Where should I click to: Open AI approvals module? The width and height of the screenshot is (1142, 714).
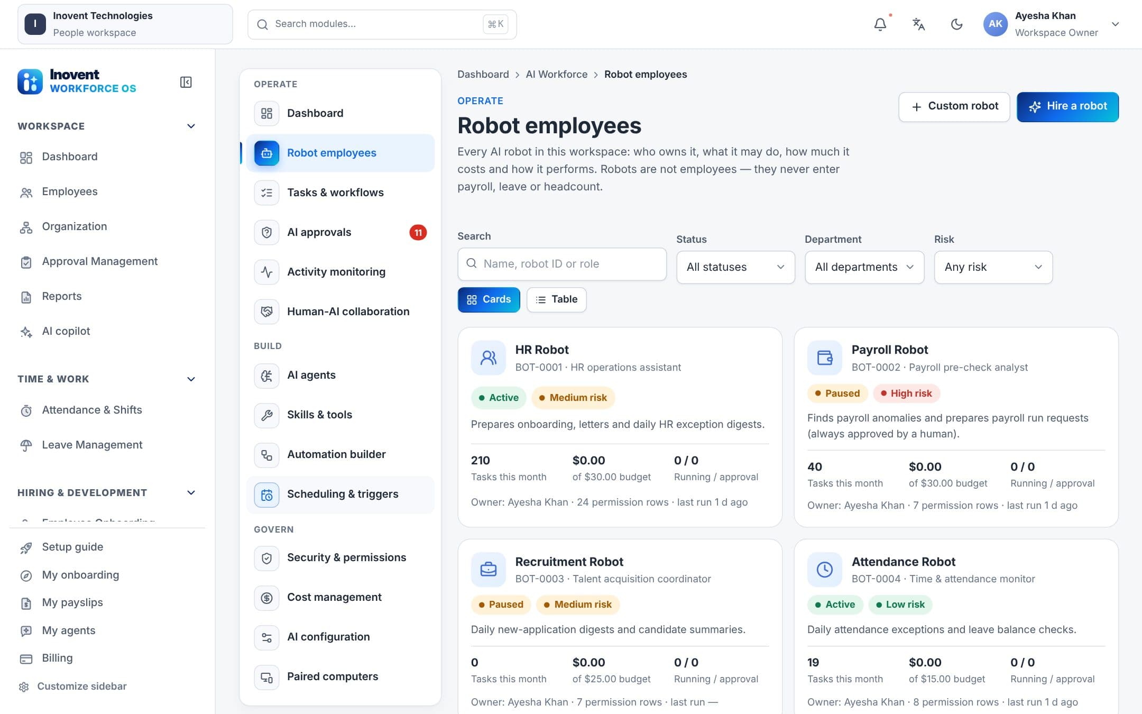click(x=340, y=232)
